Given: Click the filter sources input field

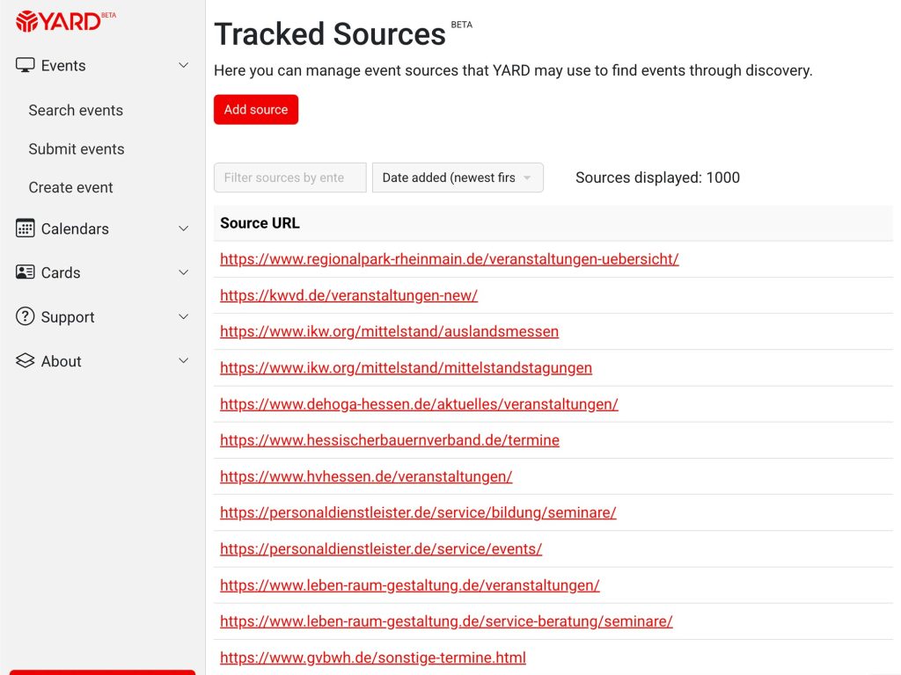Looking at the screenshot, I should pyautogui.click(x=289, y=178).
